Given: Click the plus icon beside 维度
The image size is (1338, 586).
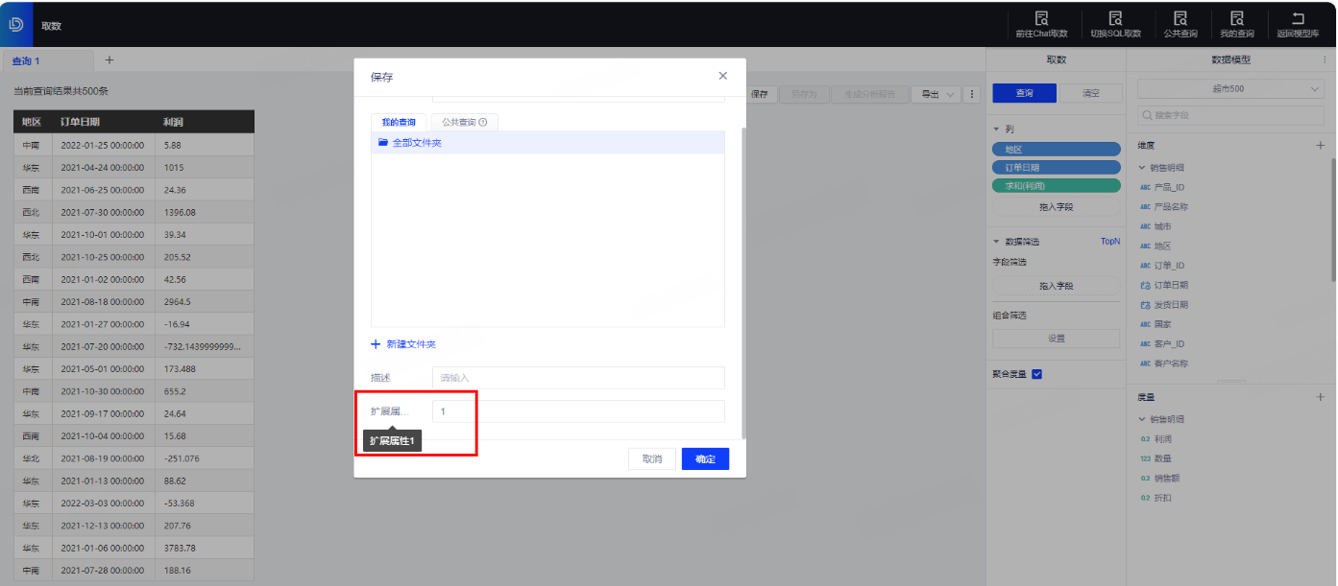Looking at the screenshot, I should tap(1320, 146).
